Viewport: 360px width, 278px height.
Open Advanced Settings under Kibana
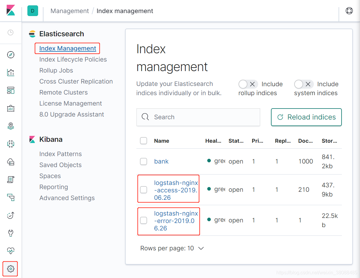pos(67,198)
